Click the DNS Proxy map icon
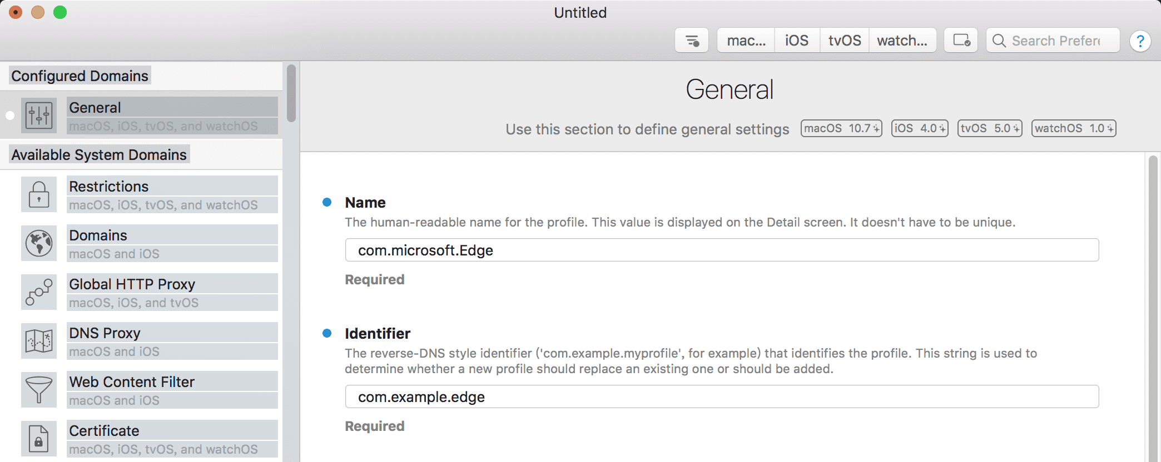The height and width of the screenshot is (462, 1161). 39,341
